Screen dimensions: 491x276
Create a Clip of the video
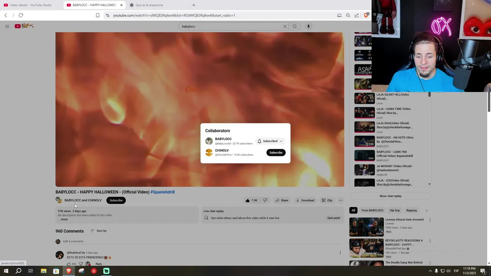(x=327, y=200)
